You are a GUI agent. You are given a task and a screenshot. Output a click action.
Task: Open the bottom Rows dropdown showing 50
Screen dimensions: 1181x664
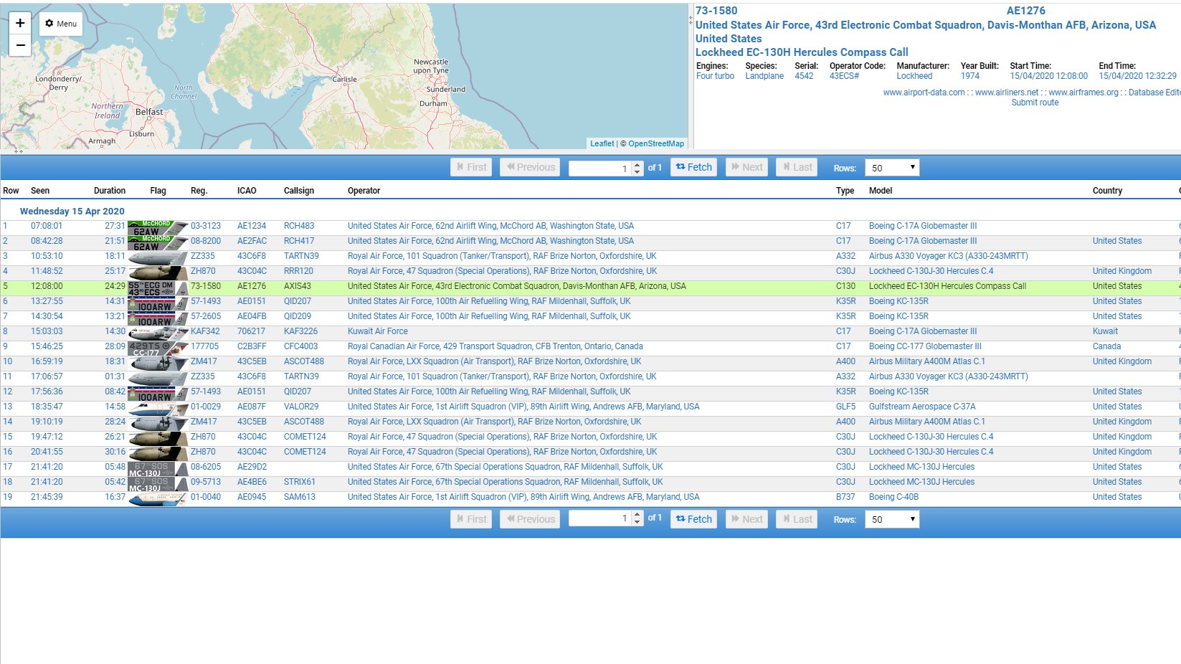pyautogui.click(x=892, y=519)
